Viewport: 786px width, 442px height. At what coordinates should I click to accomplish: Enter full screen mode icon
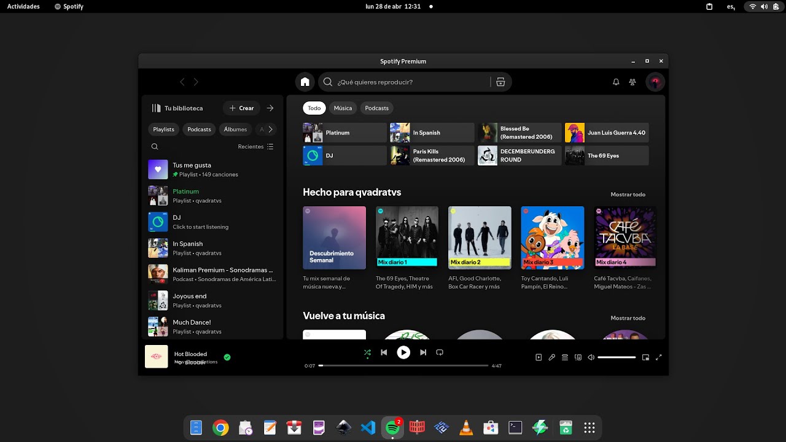click(659, 357)
